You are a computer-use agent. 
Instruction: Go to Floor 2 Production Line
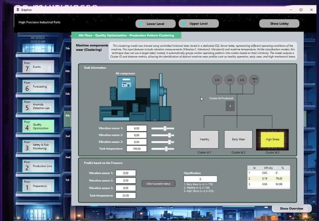38,166
